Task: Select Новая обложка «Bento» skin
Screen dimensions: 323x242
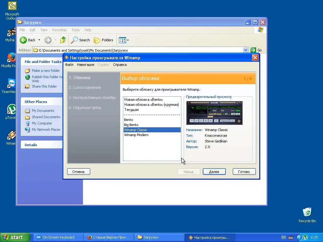Action: point(152,100)
